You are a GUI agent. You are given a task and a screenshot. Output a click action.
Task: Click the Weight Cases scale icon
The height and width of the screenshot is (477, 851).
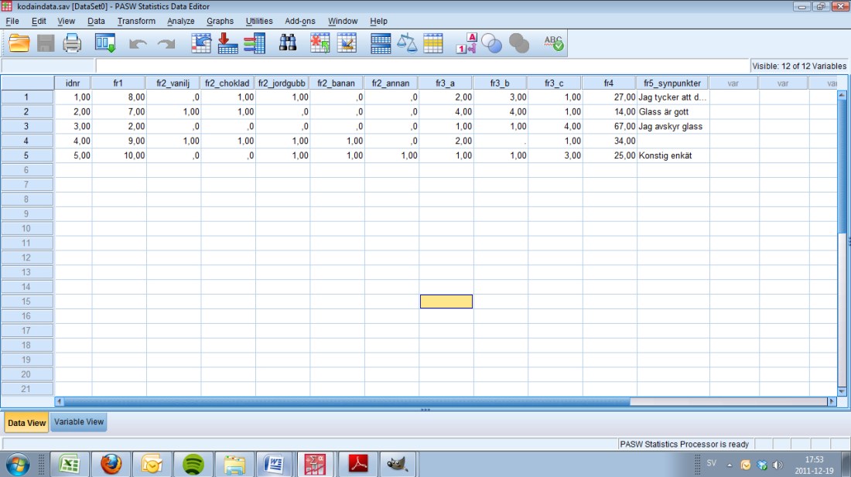coord(407,44)
